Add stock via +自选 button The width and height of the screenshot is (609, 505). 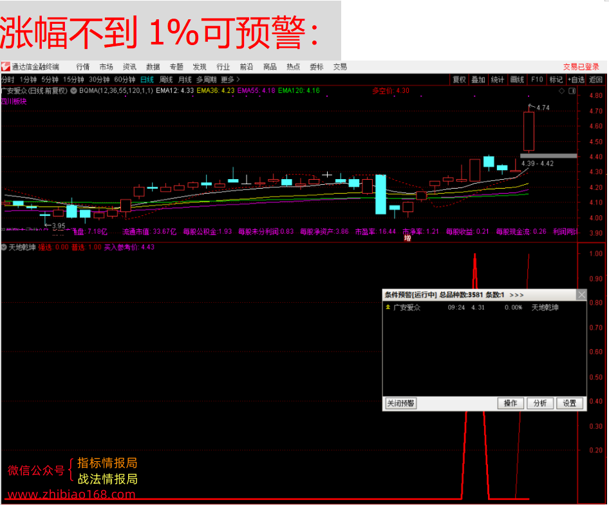tap(576, 80)
